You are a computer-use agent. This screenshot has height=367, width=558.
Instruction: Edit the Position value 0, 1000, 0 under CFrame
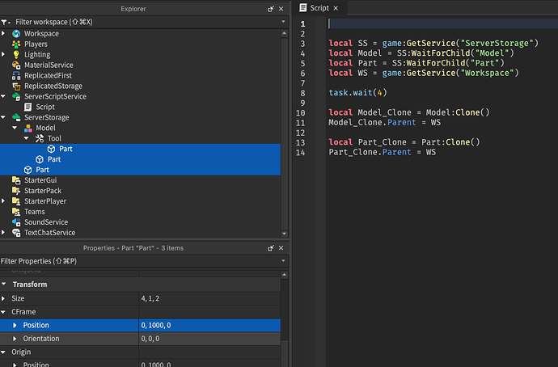coord(209,325)
